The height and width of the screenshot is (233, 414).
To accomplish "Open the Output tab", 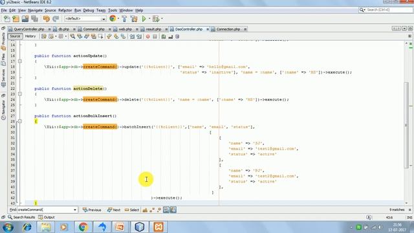I will (47, 217).
